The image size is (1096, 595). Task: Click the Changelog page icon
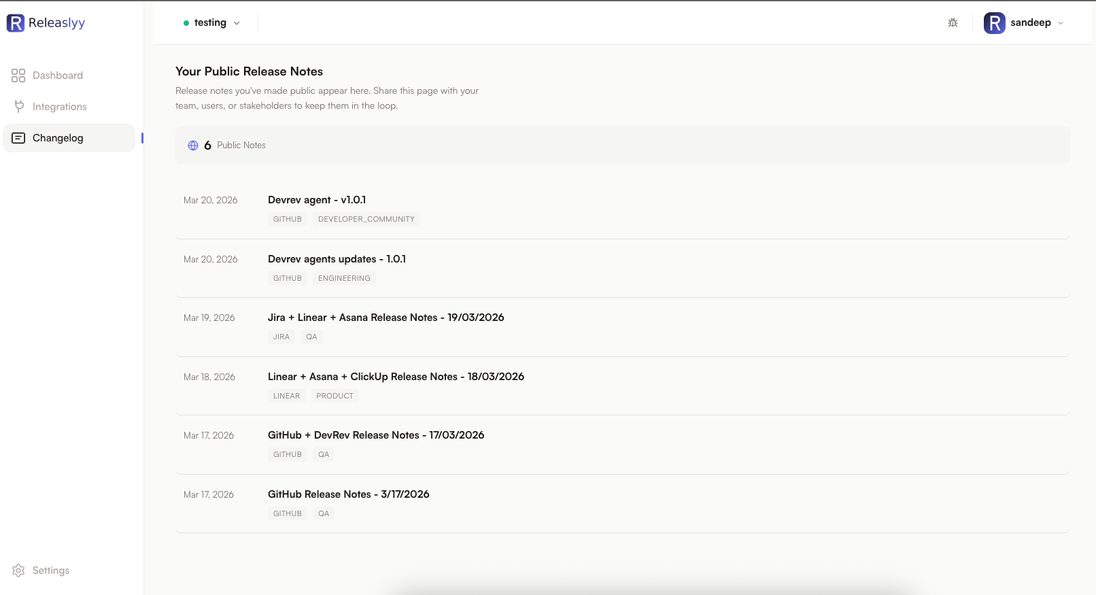[x=19, y=138]
